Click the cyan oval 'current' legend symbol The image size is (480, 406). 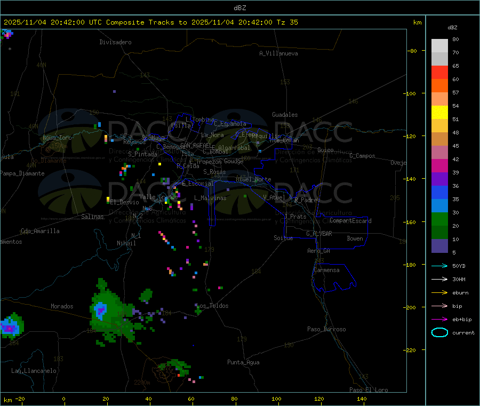(439, 332)
